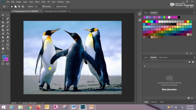196x110 pixels.
Task: Select the Eraser tool
Action: point(3,34)
